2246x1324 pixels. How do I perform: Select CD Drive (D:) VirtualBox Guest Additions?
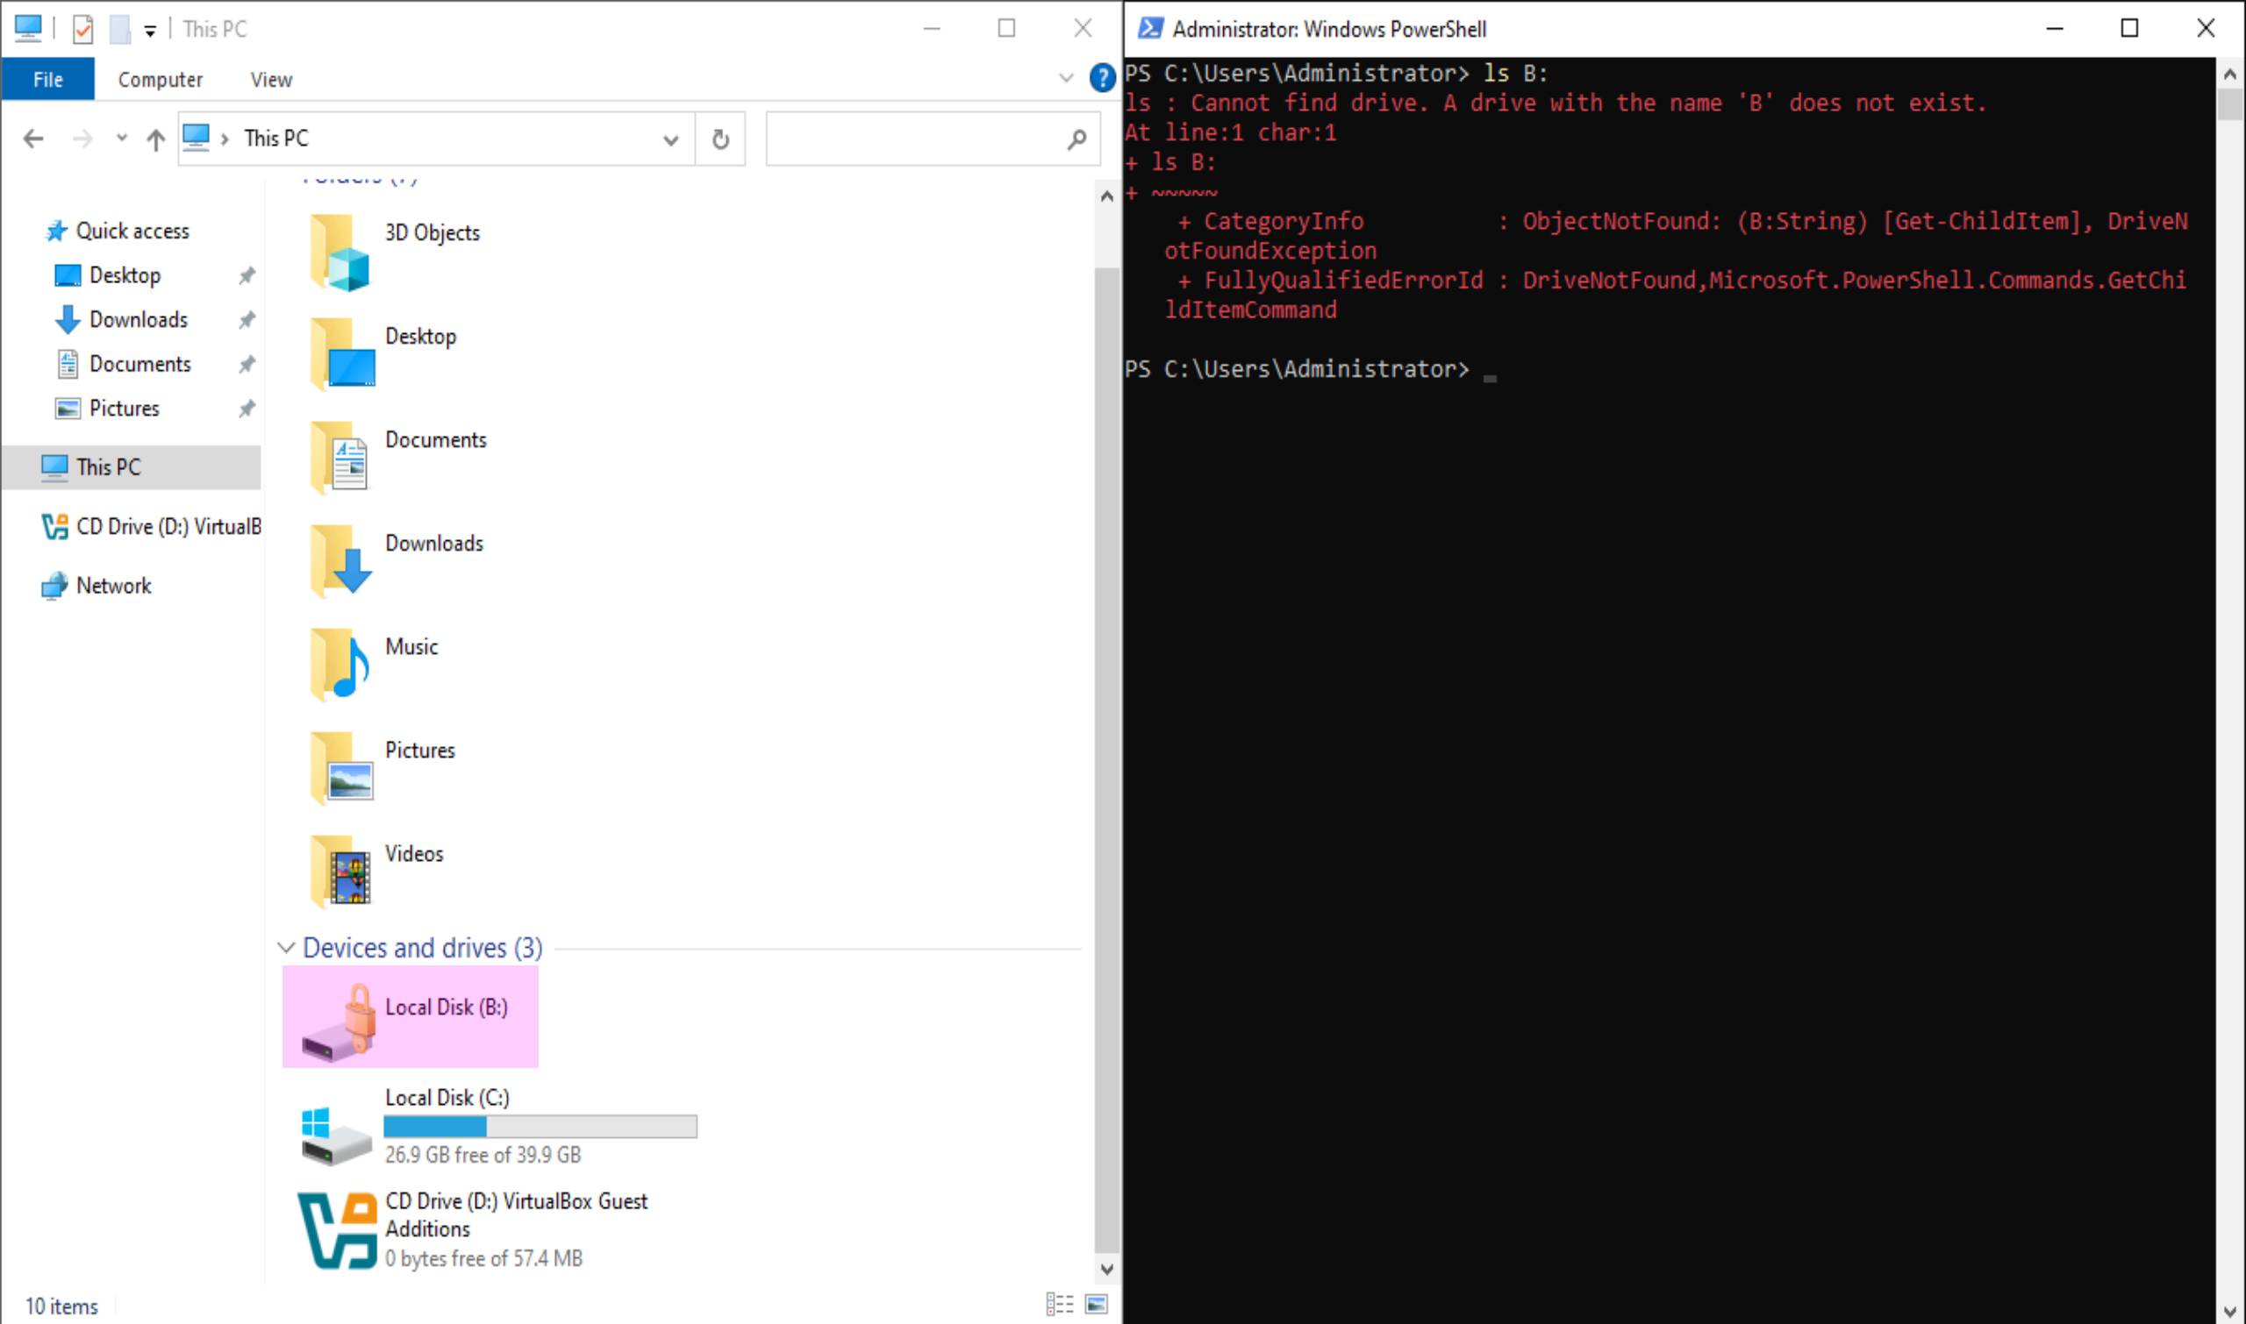click(x=475, y=1229)
